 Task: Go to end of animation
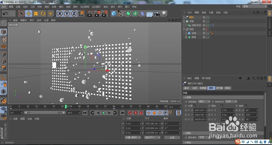click(x=122, y=113)
